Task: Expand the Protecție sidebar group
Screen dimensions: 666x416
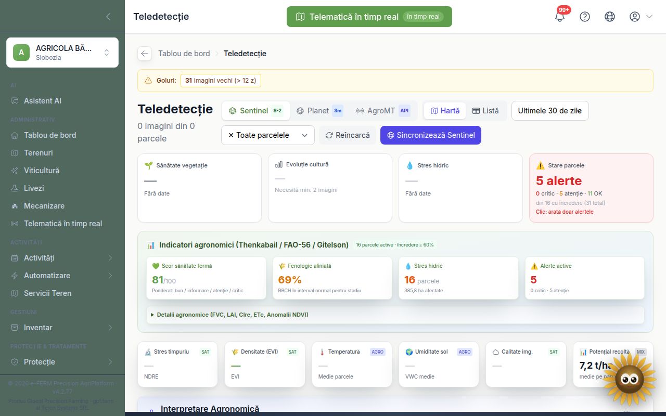Action: (62, 362)
